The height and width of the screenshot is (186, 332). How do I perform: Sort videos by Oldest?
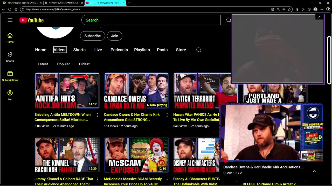tap(84, 64)
